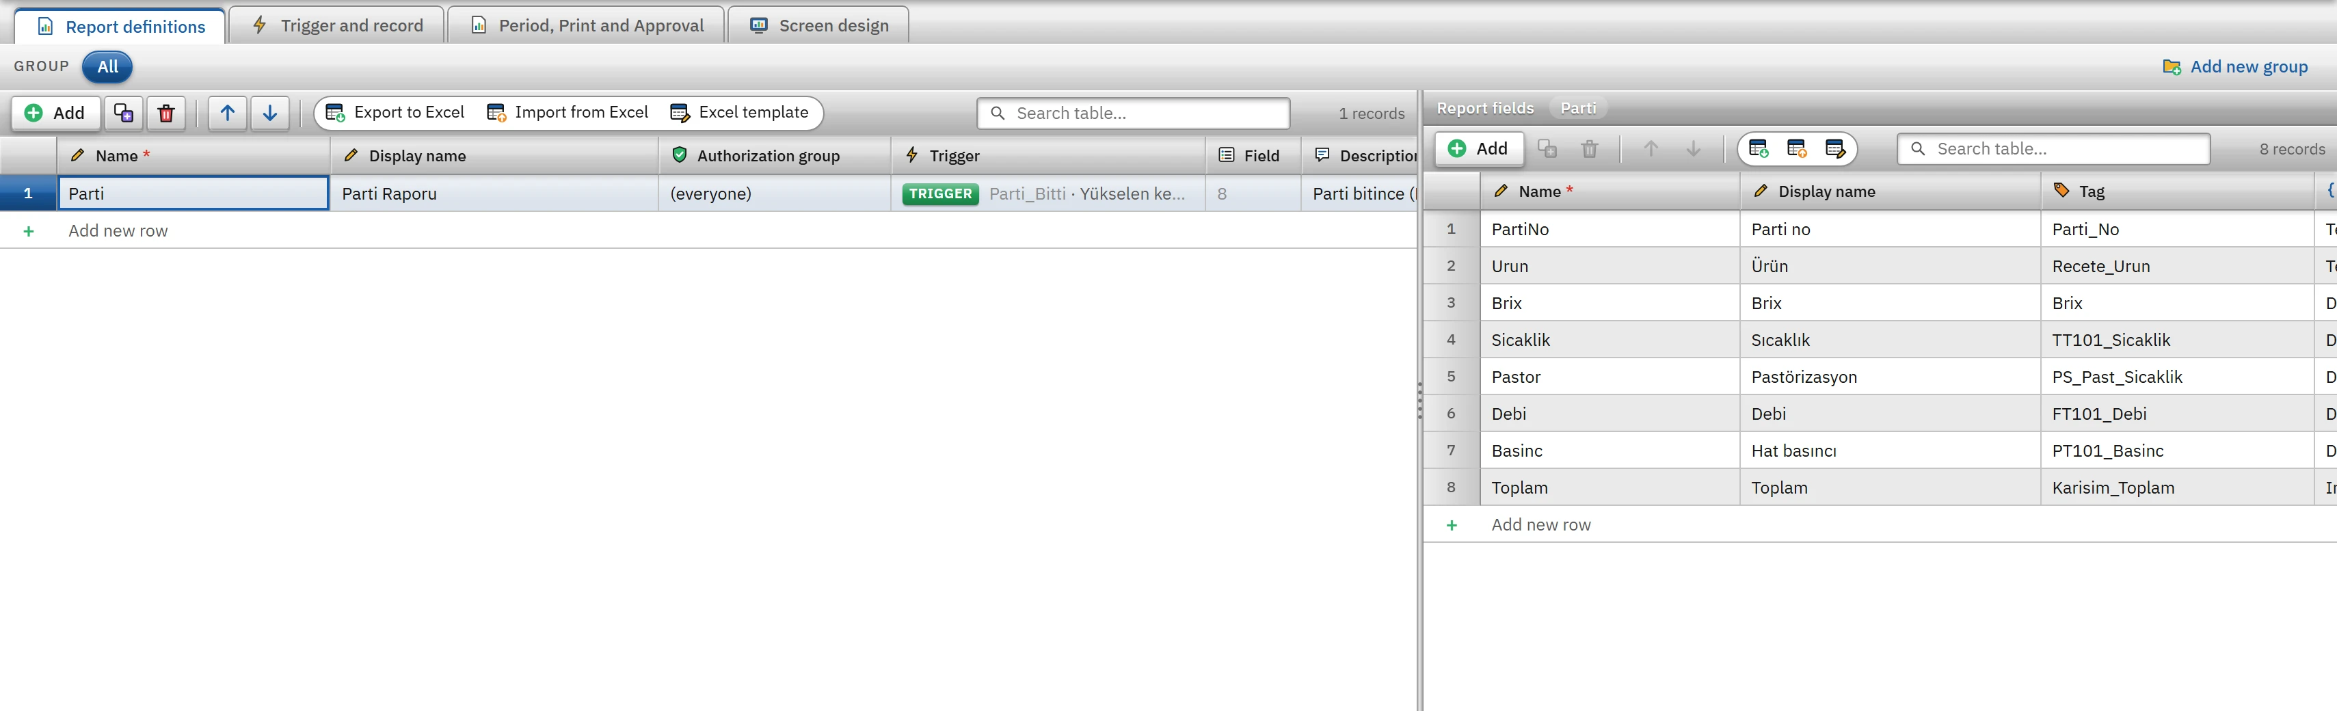Click Add new group link
The width and height of the screenshot is (2337, 711).
point(2235,67)
